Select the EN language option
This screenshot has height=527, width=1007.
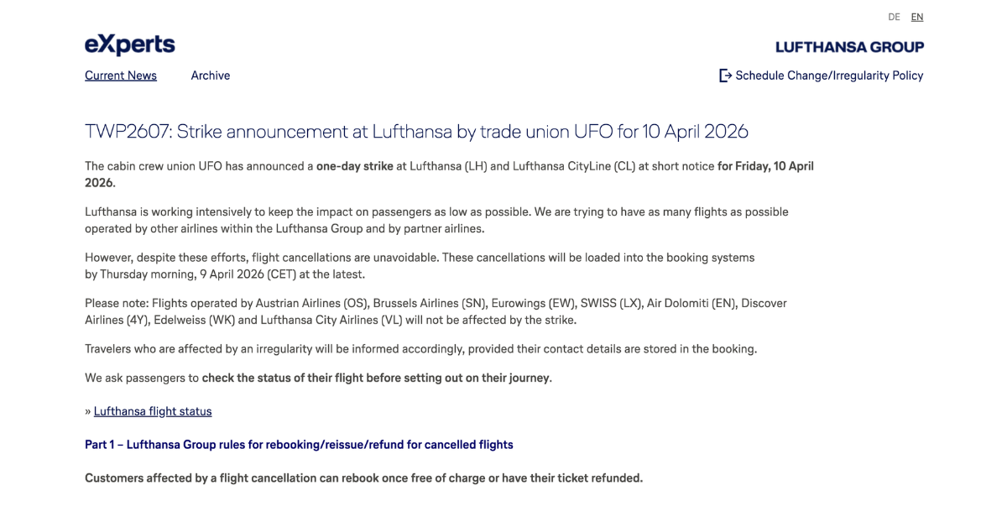917,17
